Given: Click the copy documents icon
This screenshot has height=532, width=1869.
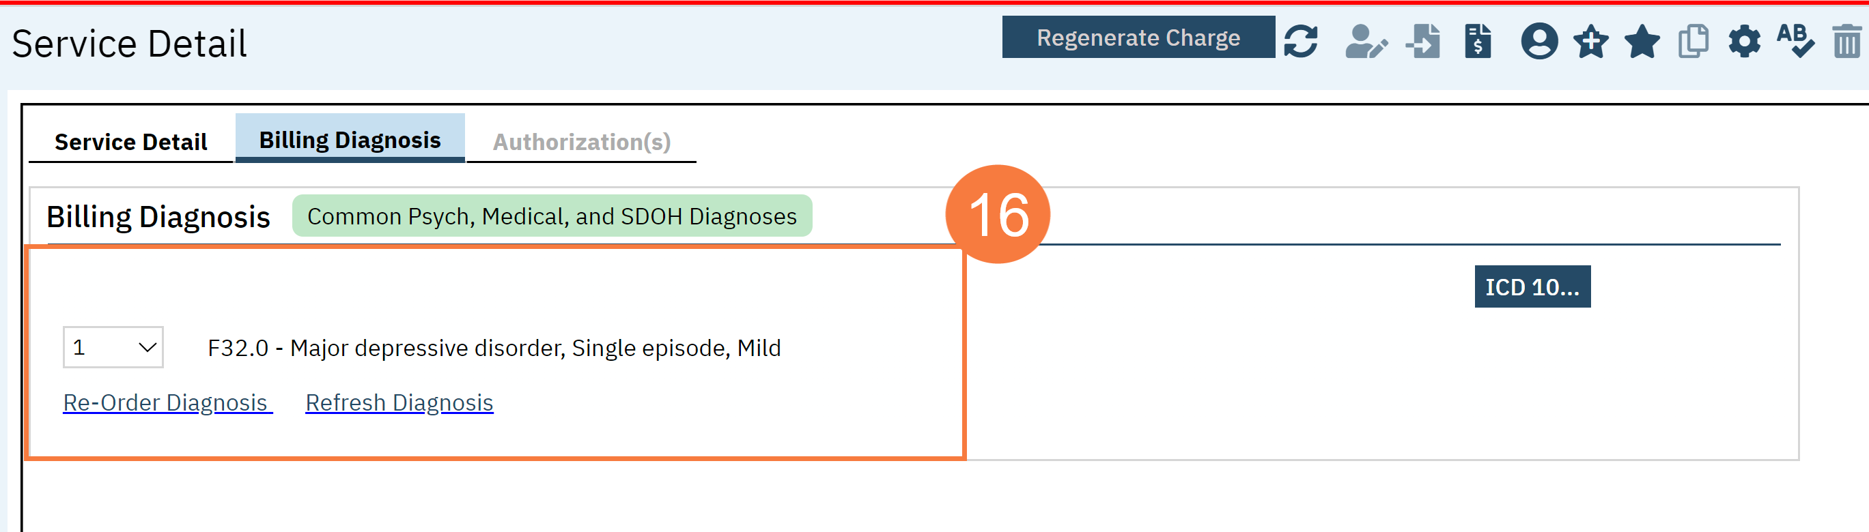Looking at the screenshot, I should click(x=1694, y=41).
